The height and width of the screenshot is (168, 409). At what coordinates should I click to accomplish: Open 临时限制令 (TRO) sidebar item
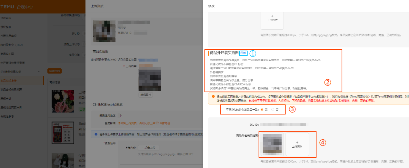12,45
